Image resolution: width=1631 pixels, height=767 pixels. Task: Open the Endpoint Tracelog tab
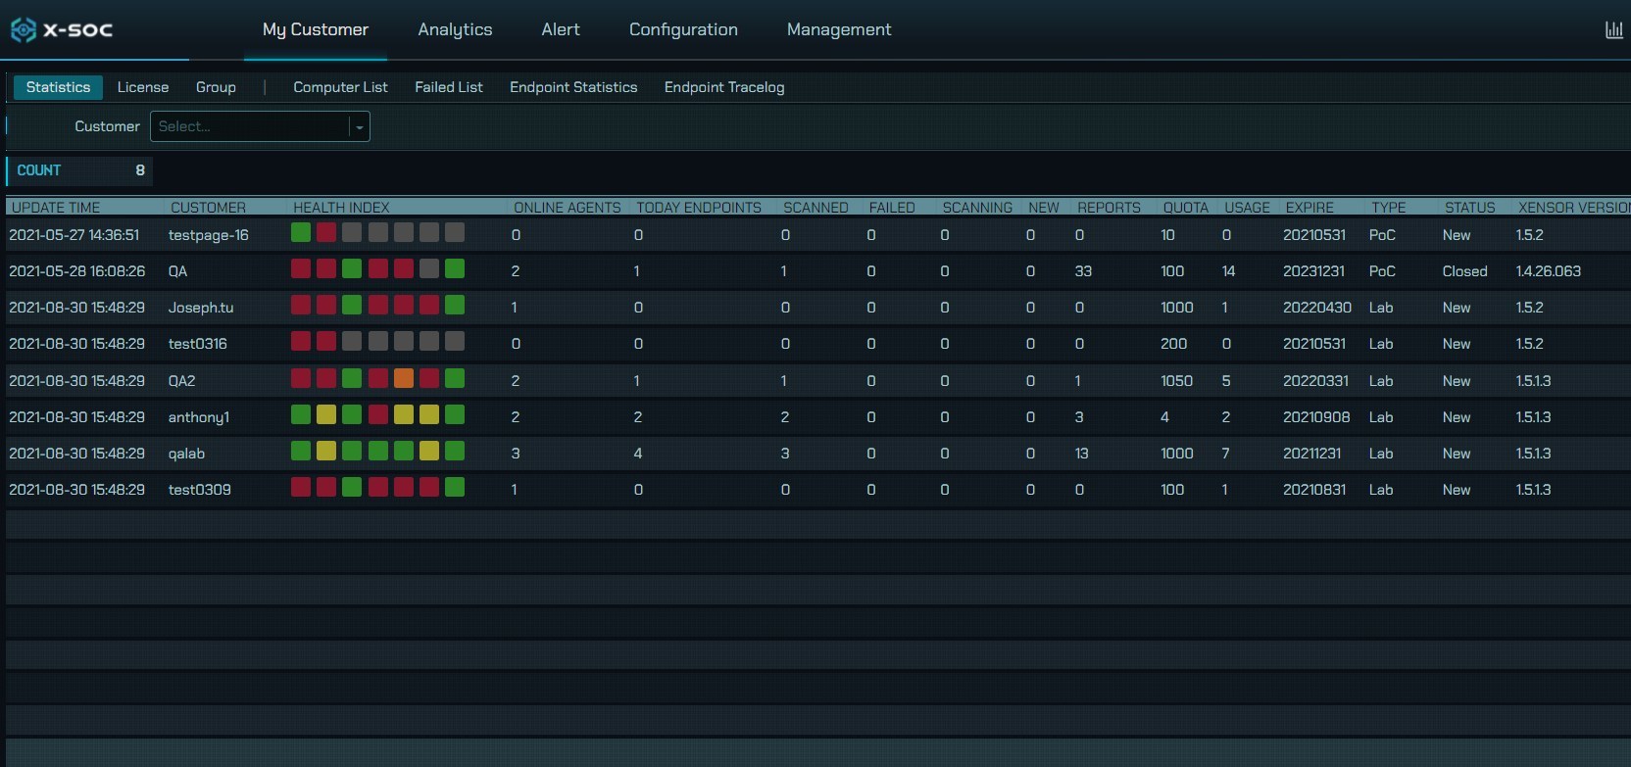coord(724,87)
